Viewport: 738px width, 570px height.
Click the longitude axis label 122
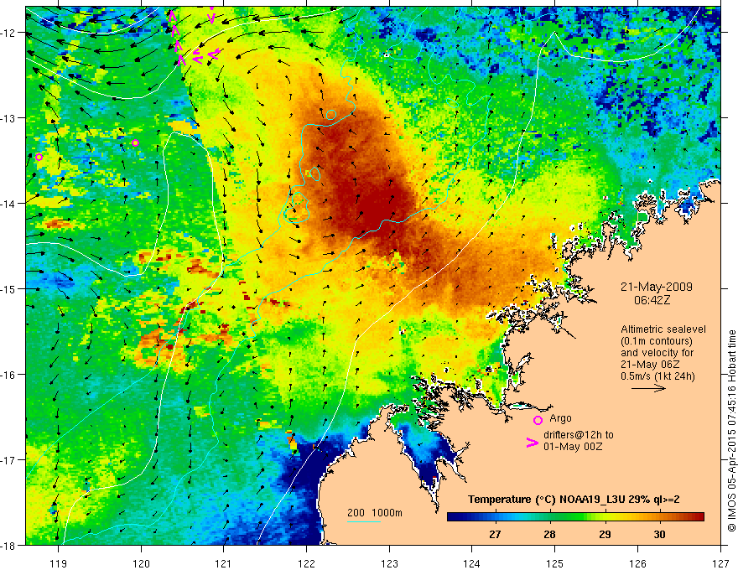pos(306,563)
